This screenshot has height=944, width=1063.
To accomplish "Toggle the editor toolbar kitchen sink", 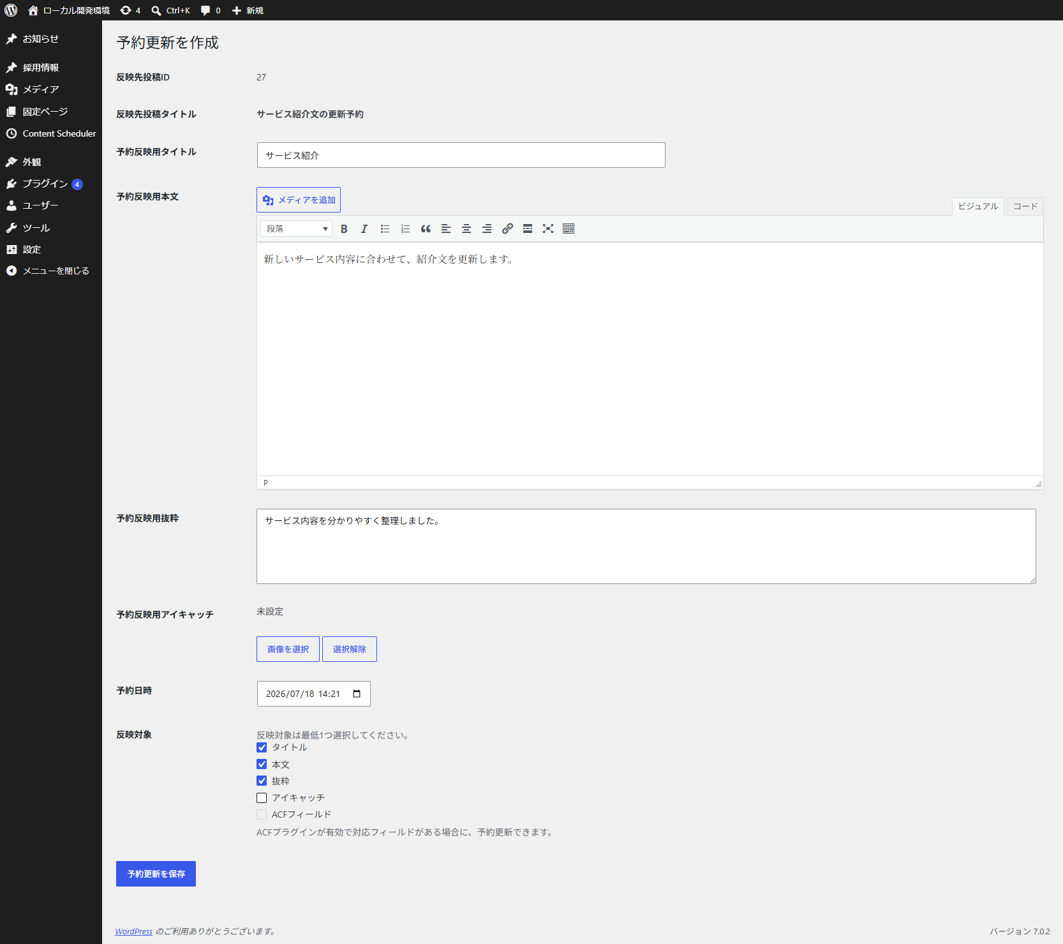I will tap(569, 229).
